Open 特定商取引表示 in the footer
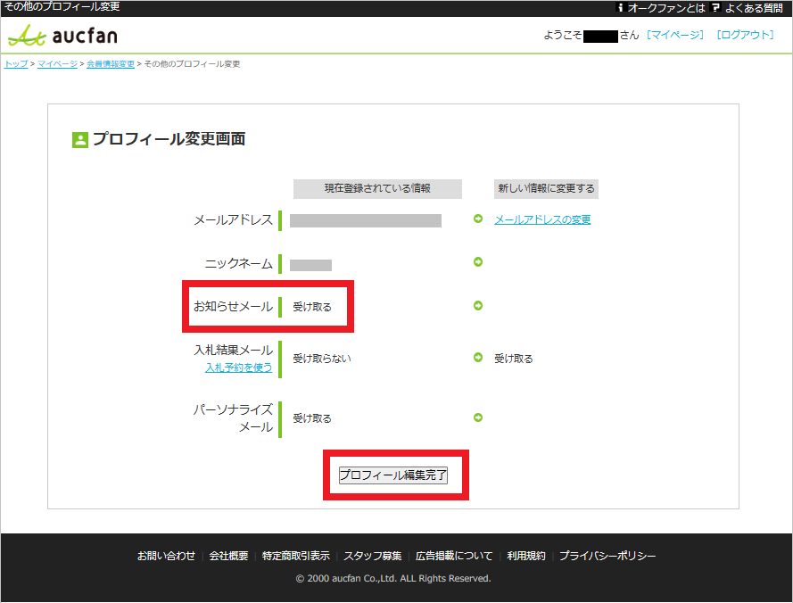Viewport: 793px width, 603px height. tap(296, 556)
